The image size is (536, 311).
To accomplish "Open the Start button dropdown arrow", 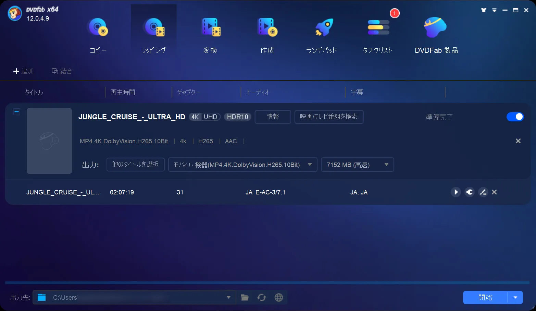I will tap(515, 297).
